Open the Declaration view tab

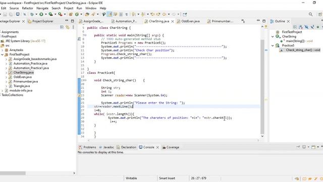click(x=127, y=147)
